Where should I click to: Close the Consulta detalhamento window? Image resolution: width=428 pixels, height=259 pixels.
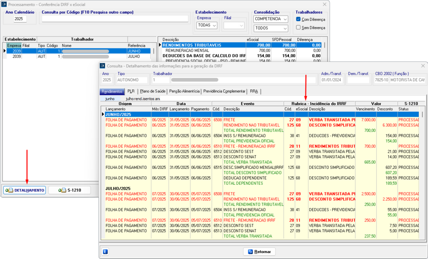click(423, 65)
